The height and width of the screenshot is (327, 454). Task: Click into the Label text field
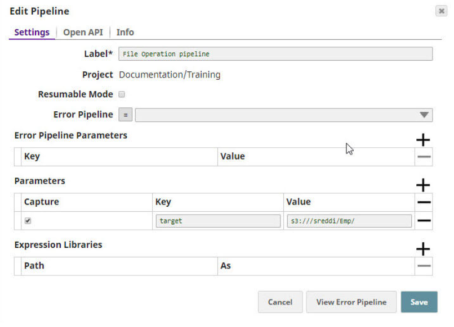pyautogui.click(x=275, y=54)
